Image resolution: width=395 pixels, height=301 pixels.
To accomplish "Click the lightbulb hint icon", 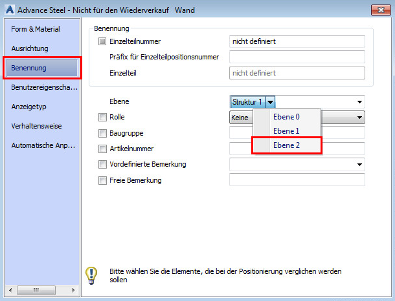I will point(91,275).
